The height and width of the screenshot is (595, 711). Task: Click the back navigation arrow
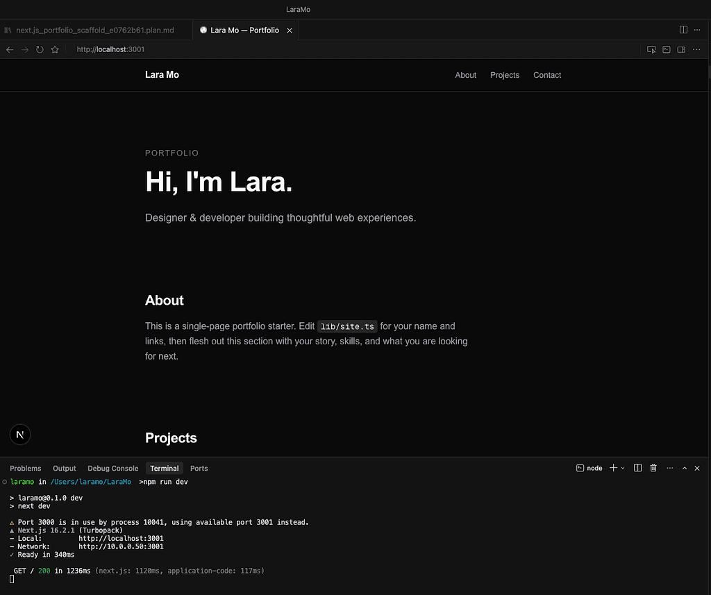tap(9, 49)
